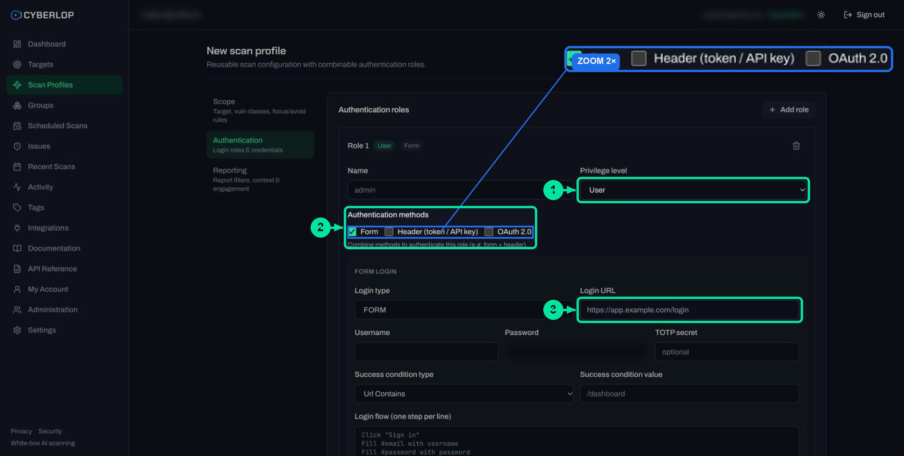Enable the OAuth 2.0 authentication method
Viewport: 904px width, 456px height.
click(x=488, y=232)
